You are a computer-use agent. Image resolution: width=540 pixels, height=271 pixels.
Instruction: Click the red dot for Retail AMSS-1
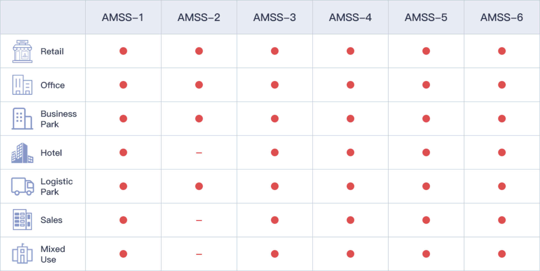tap(123, 51)
